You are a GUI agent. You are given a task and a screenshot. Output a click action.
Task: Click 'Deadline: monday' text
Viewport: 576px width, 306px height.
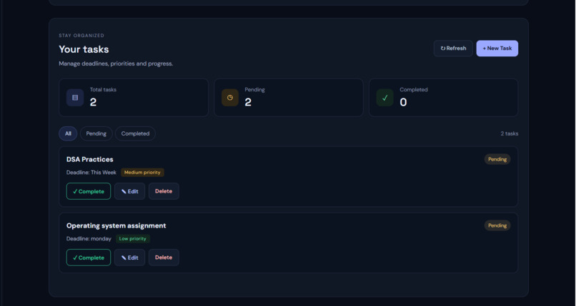(x=89, y=238)
